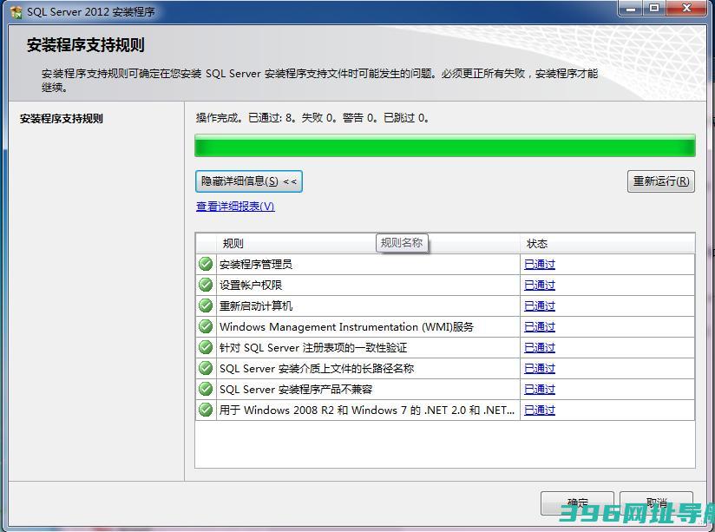Open the 查看详细报表(V) link
The image size is (715, 532).
235,207
